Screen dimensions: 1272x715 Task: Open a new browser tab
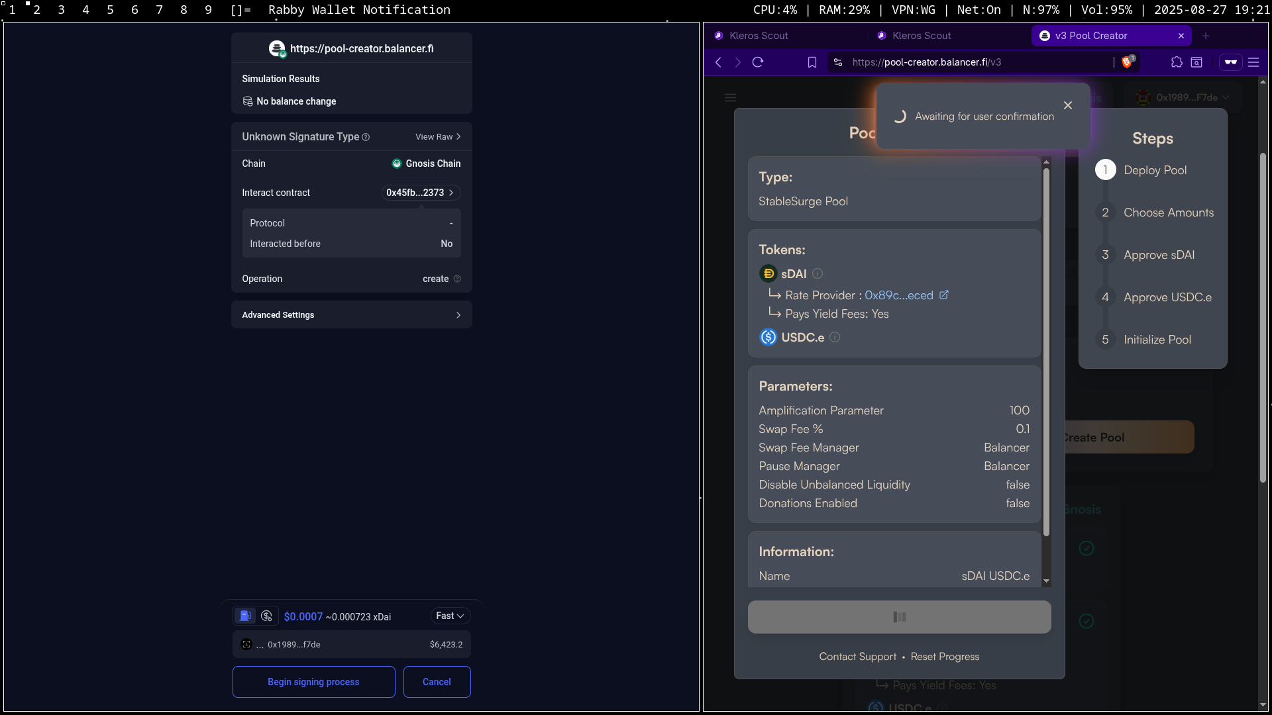tap(1206, 36)
